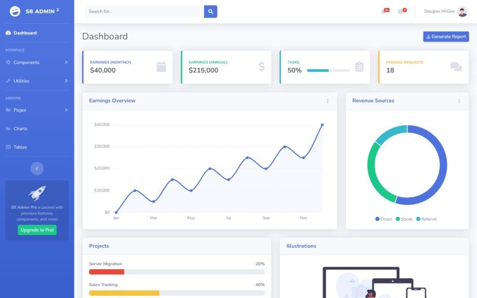This screenshot has width=477, height=298.
Task: Select Utilities in the sidebar menu
Action: coord(37,81)
